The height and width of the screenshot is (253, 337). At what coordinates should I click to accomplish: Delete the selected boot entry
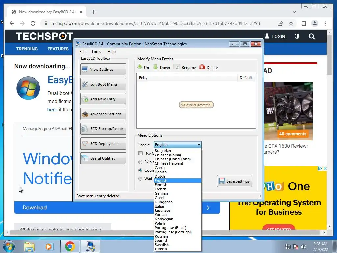[x=208, y=67]
